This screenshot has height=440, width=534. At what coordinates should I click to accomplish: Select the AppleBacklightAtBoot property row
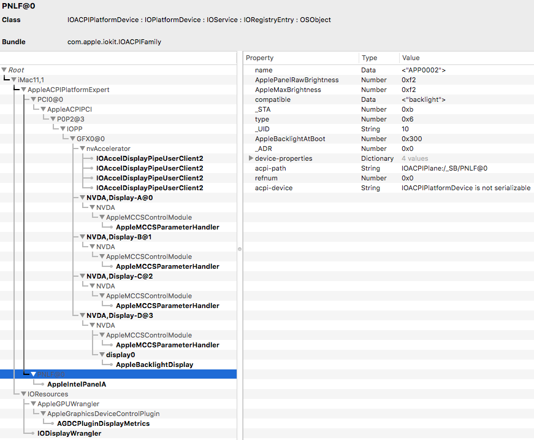pyautogui.click(x=389, y=139)
